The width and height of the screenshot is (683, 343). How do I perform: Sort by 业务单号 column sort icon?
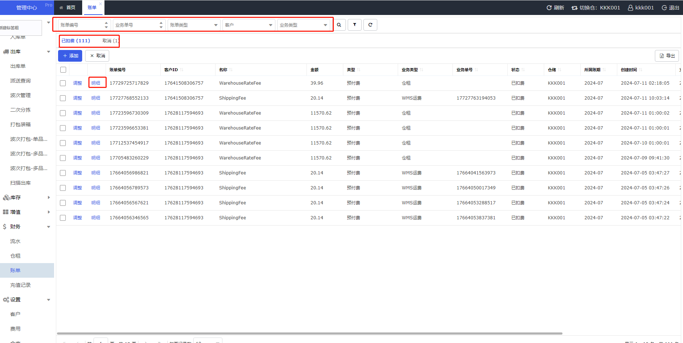click(477, 70)
